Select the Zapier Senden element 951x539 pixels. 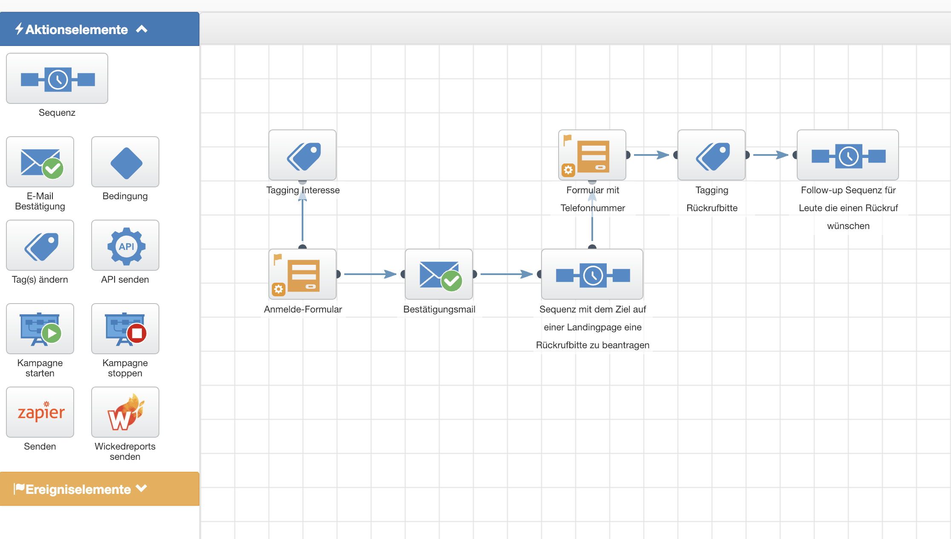tap(40, 412)
